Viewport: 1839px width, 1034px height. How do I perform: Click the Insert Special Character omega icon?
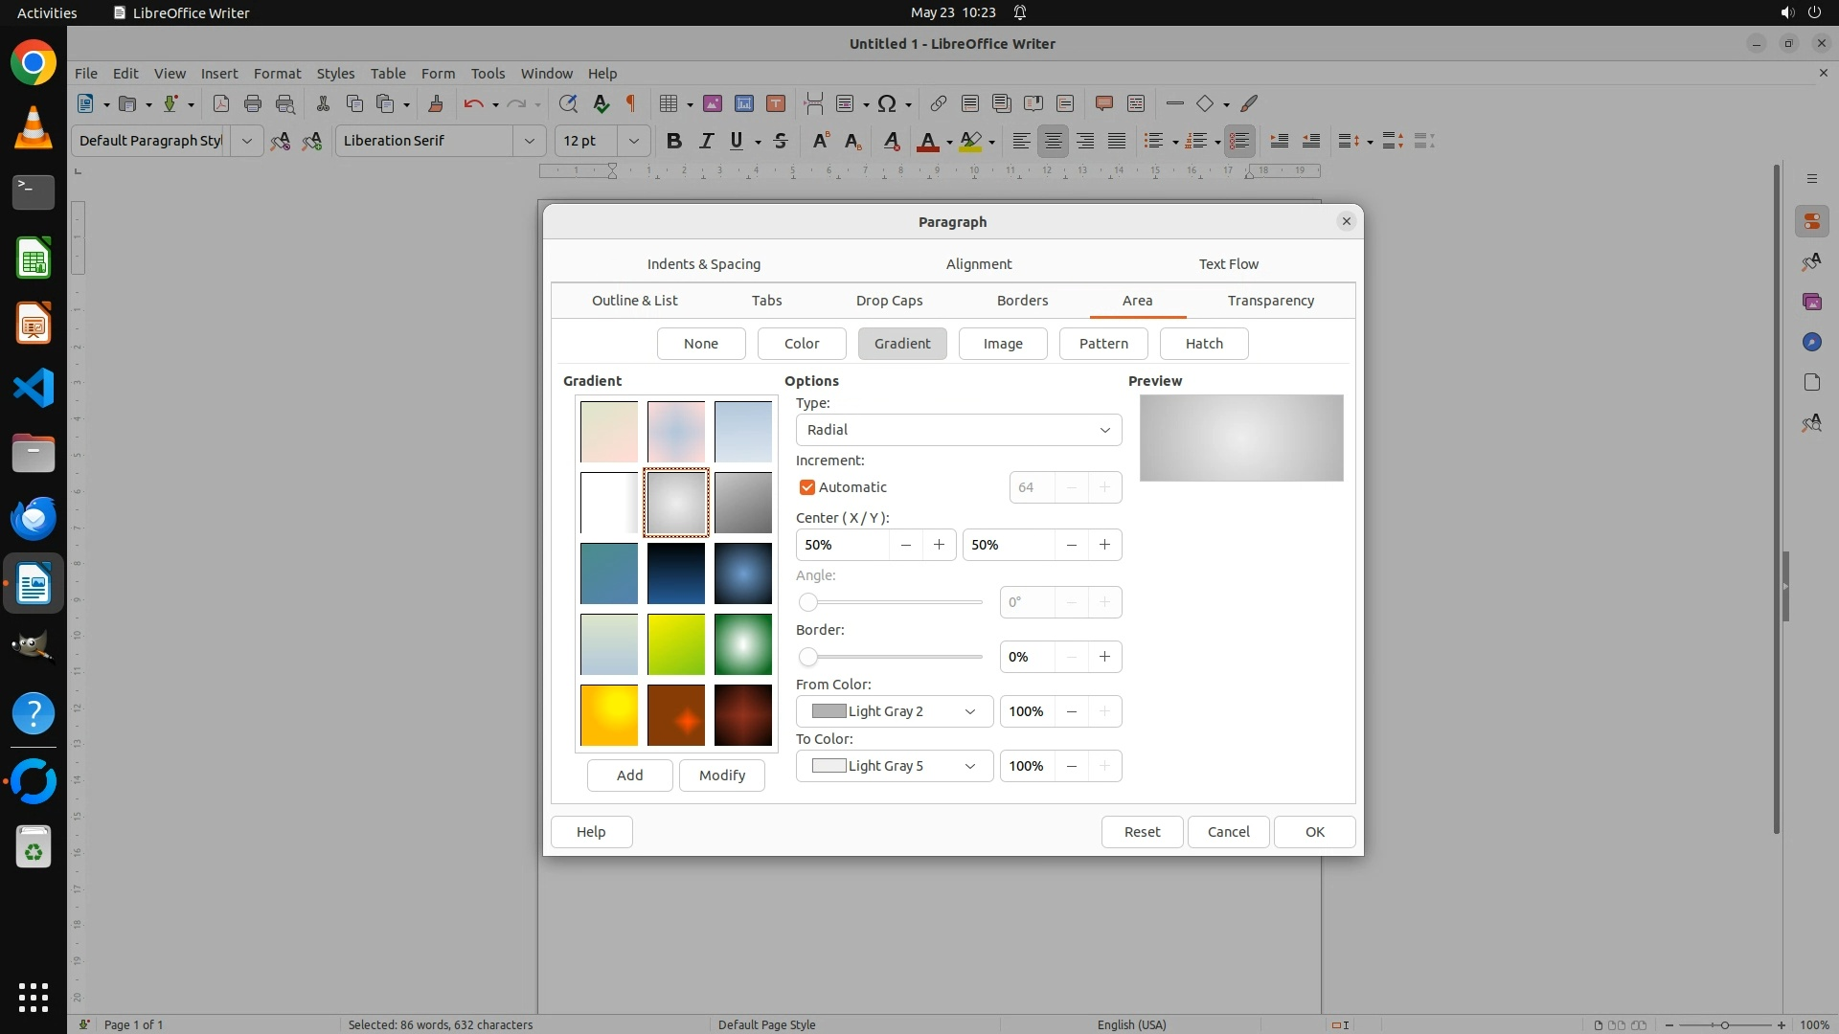[x=887, y=103]
